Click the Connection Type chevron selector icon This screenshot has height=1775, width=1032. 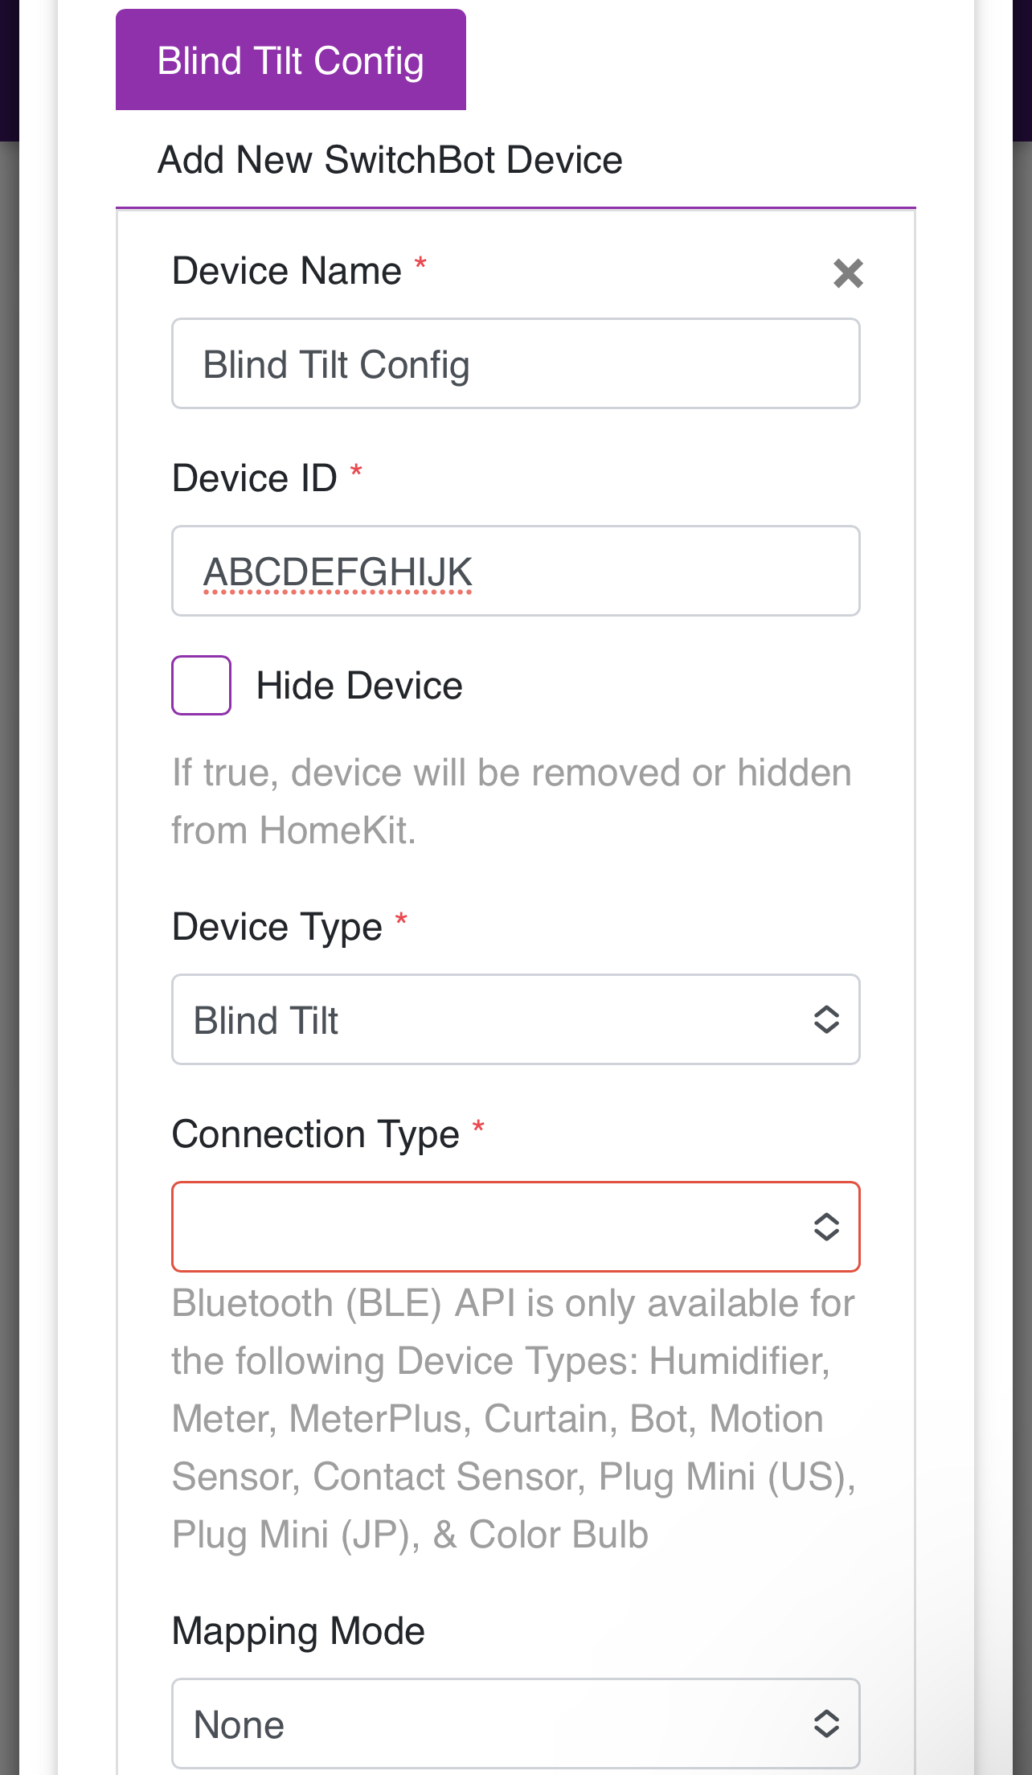826,1227
